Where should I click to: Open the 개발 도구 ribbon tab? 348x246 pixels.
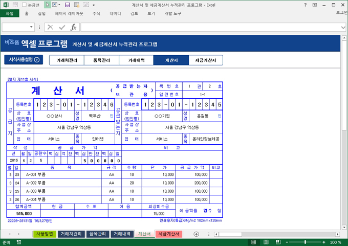(x=172, y=13)
